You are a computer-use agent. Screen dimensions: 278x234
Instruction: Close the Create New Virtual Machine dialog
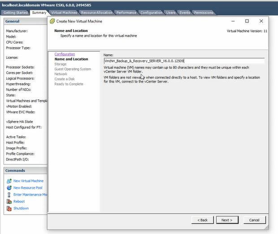tap(261, 21)
